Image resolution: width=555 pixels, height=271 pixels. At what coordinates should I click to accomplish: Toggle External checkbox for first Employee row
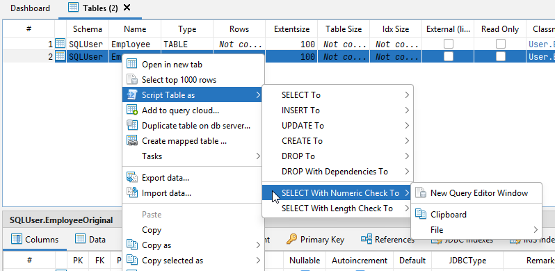coord(449,44)
